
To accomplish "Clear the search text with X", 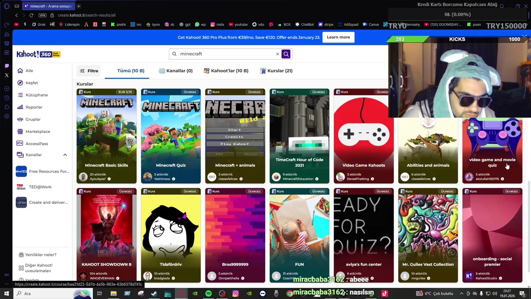I will 278,54.
